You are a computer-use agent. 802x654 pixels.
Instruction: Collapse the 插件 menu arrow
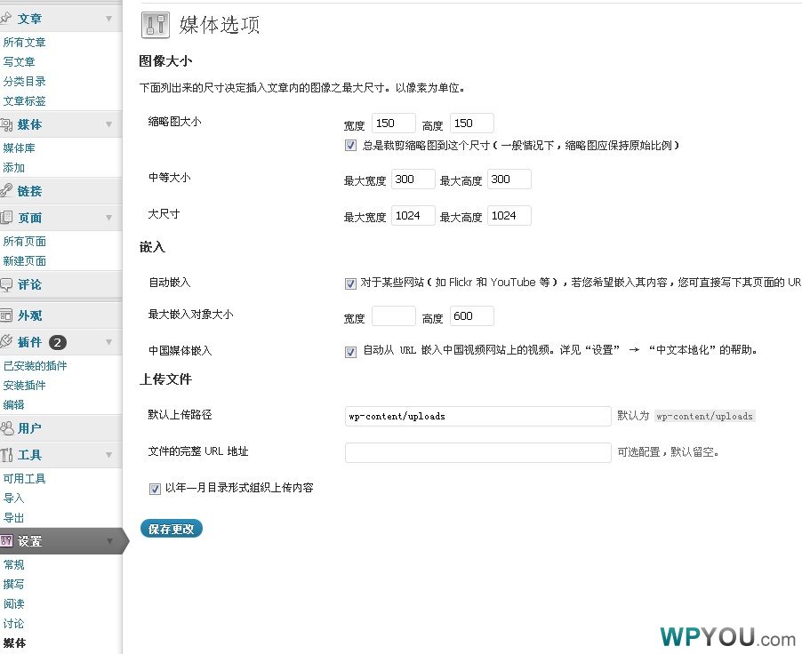(109, 341)
